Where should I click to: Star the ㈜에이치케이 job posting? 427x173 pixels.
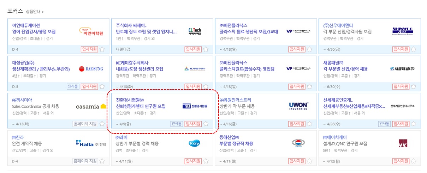(413, 161)
